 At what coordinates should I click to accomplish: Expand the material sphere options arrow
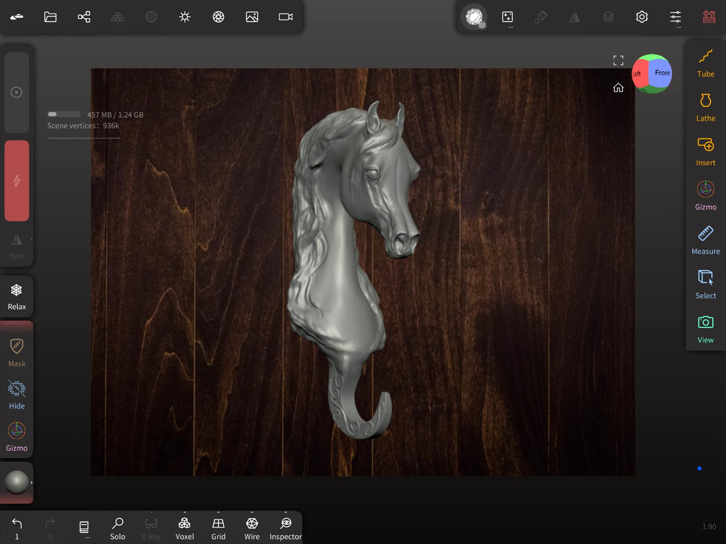point(32,482)
